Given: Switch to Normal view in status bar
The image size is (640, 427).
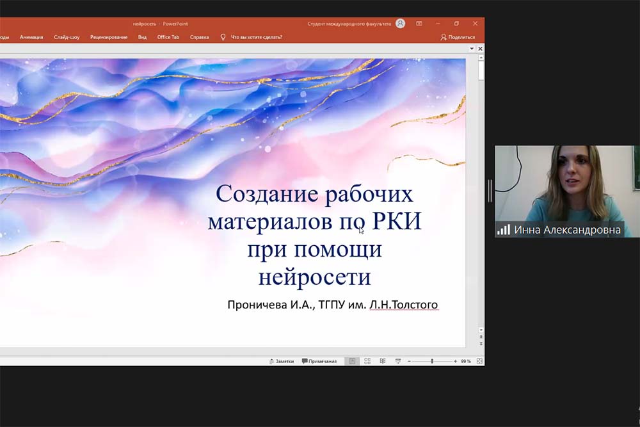Looking at the screenshot, I should point(352,361).
